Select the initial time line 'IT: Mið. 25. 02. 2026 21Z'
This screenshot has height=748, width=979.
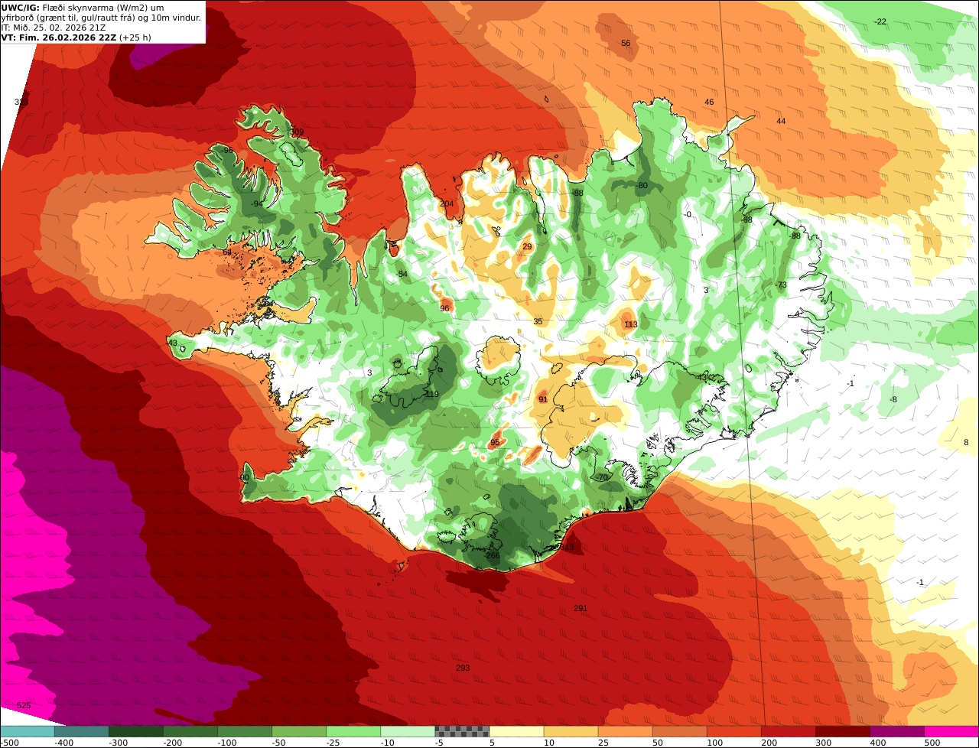pos(54,28)
